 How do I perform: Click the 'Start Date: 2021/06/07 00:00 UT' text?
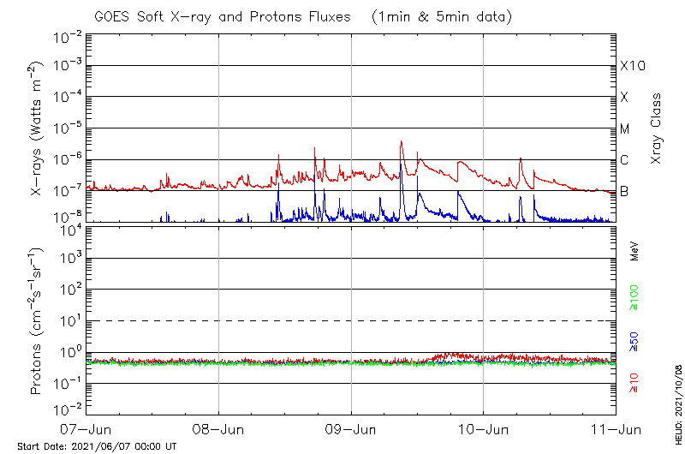97,446
